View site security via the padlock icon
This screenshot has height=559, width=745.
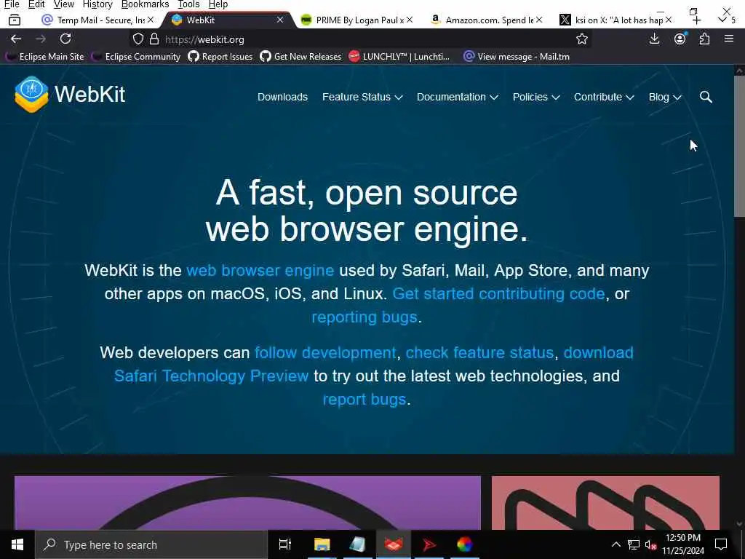pyautogui.click(x=154, y=39)
